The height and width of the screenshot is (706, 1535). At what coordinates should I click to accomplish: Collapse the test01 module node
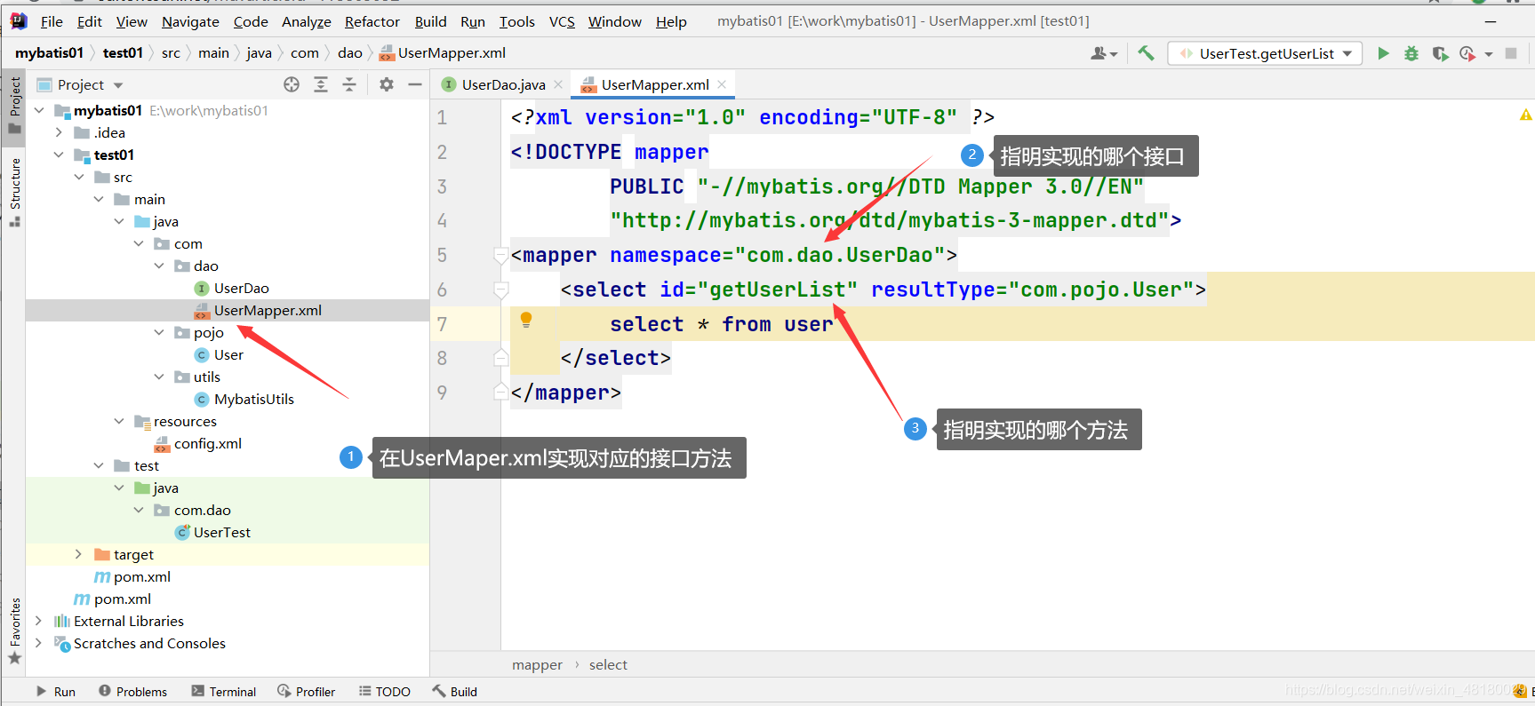[x=59, y=155]
